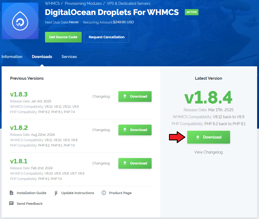Click the v1.8.1 version heading

(x=19, y=161)
